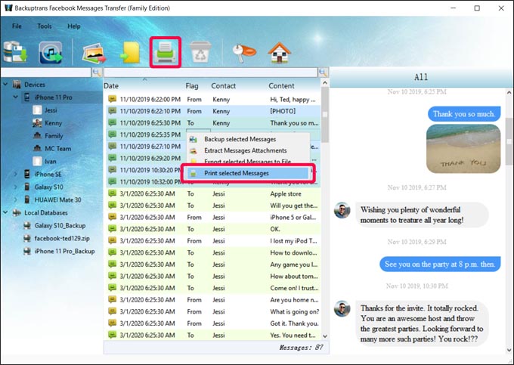Click the chat preview scroll-down arrow
The image size is (514, 365).
point(509,350)
